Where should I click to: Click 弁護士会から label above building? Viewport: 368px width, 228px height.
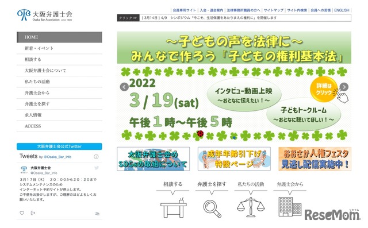click(290, 184)
